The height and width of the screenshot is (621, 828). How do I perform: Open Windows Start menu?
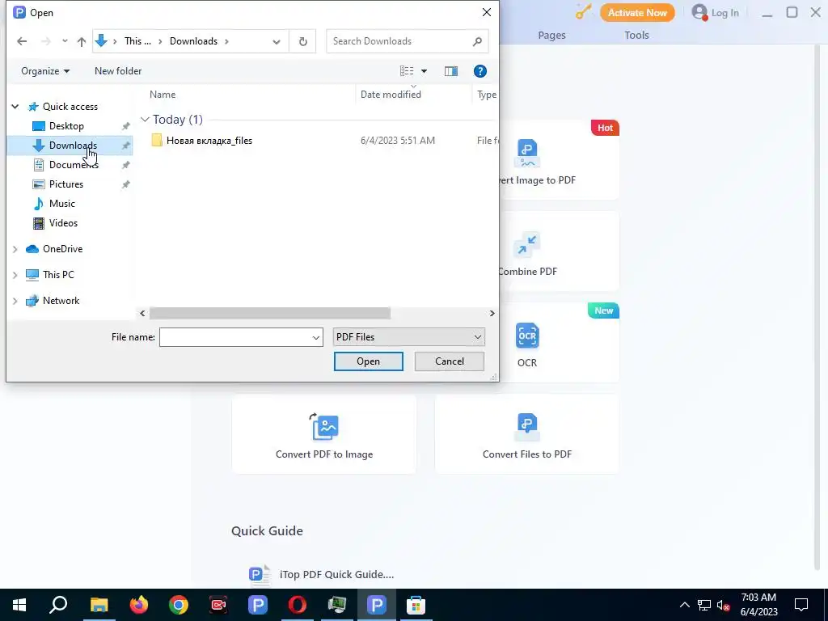[19, 605]
